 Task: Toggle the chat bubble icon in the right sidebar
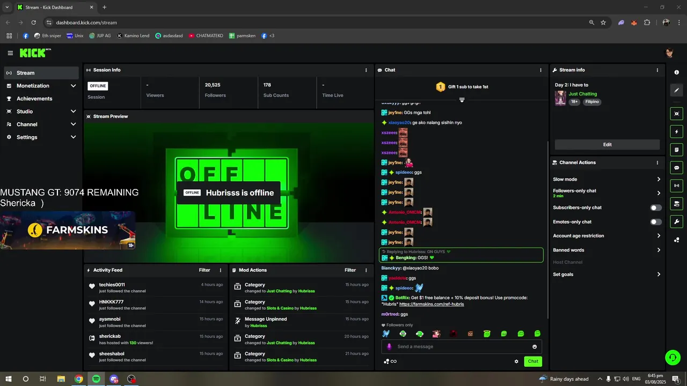(x=676, y=168)
